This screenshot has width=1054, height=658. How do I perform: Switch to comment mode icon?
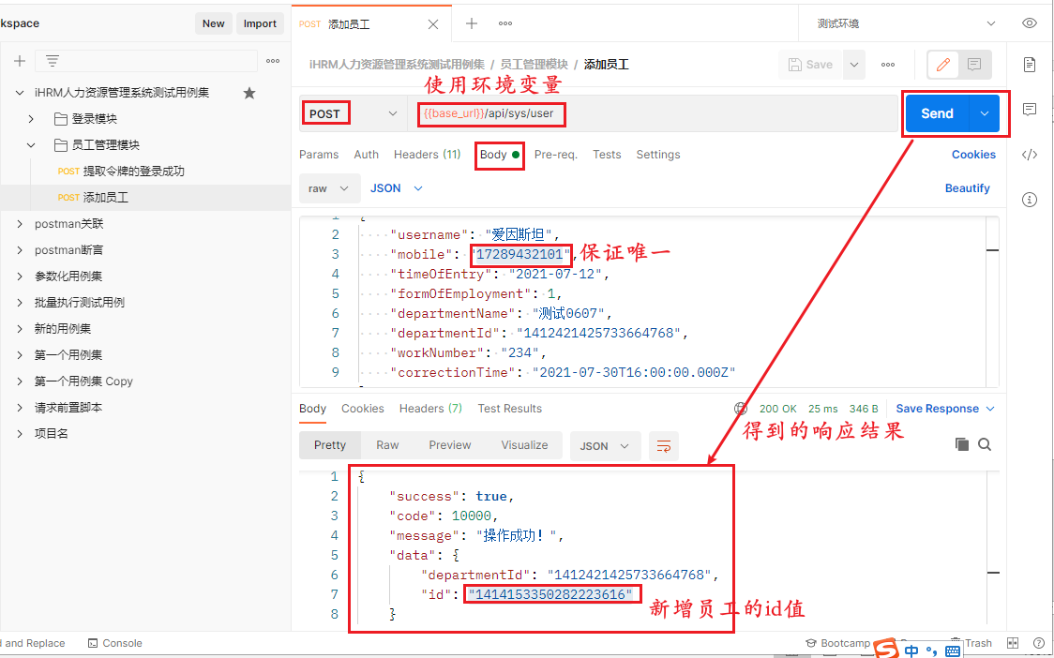pyautogui.click(x=974, y=65)
